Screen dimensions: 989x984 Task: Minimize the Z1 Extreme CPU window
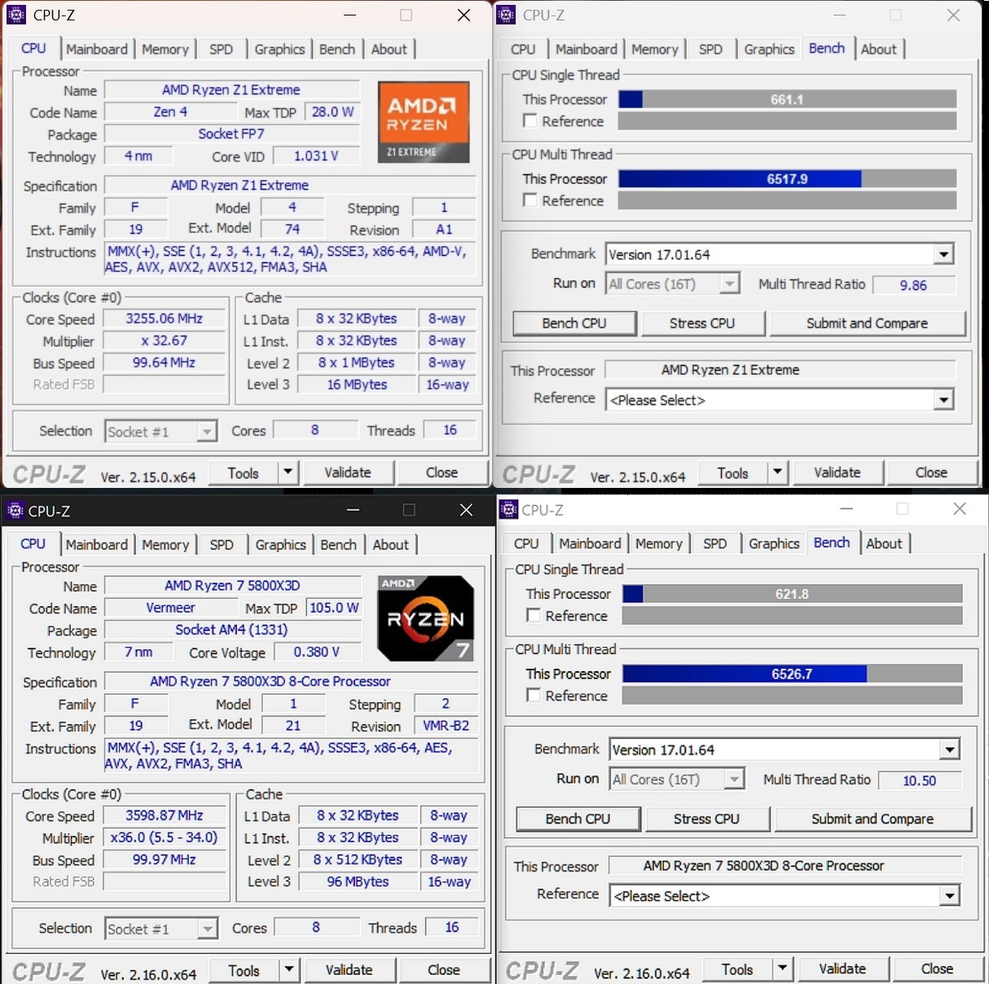click(350, 15)
